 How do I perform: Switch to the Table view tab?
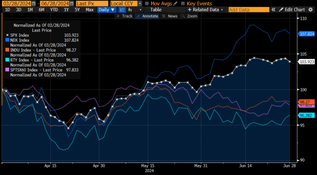coord(156,9)
